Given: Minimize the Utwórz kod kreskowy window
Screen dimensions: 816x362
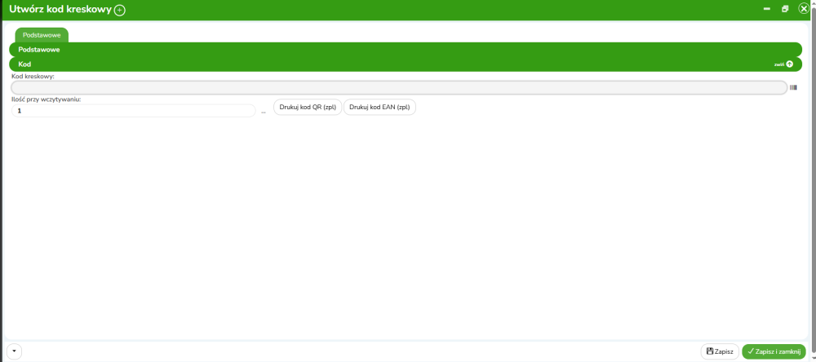Looking at the screenshot, I should click(766, 9).
